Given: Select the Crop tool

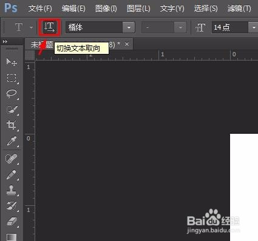Looking at the screenshot, I should pos(12,125).
